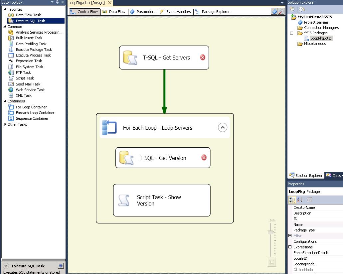Click the error icon on T-SQL - Get Servers
This screenshot has height=274, width=343.
(203, 57)
